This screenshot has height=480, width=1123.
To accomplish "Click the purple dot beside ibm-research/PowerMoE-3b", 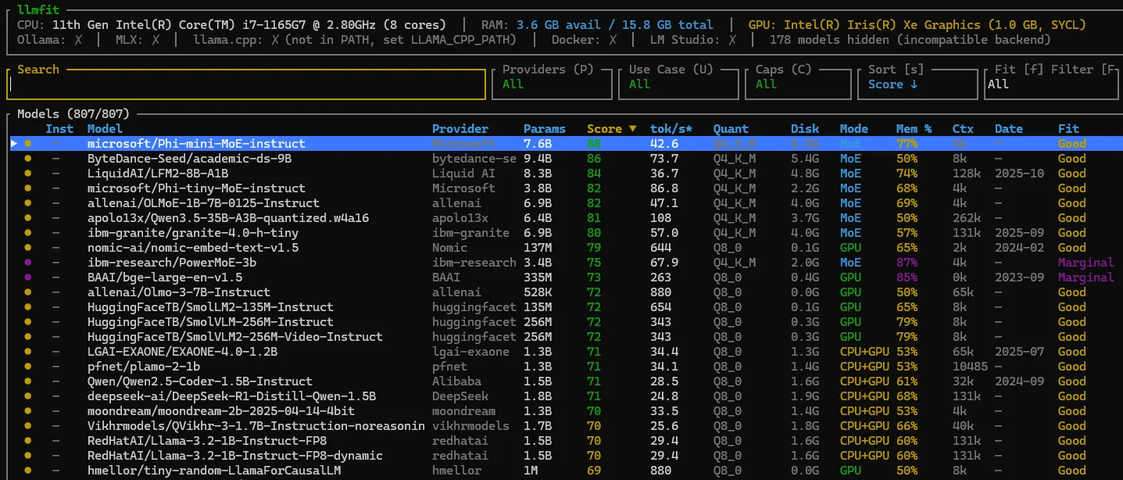I will 27,263.
